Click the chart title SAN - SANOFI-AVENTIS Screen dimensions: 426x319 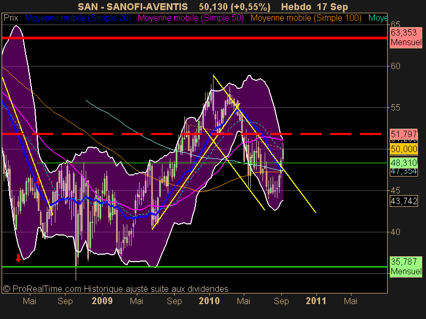(133, 6)
